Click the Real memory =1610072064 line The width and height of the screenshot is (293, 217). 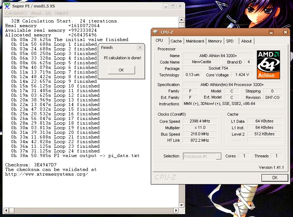point(52,26)
